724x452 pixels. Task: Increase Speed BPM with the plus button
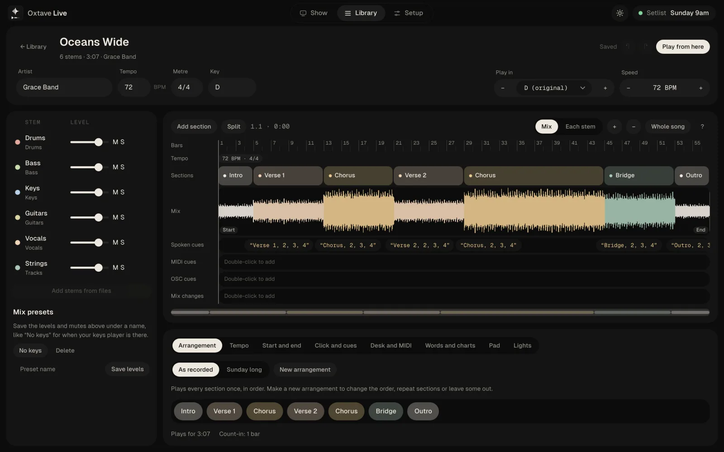click(700, 88)
